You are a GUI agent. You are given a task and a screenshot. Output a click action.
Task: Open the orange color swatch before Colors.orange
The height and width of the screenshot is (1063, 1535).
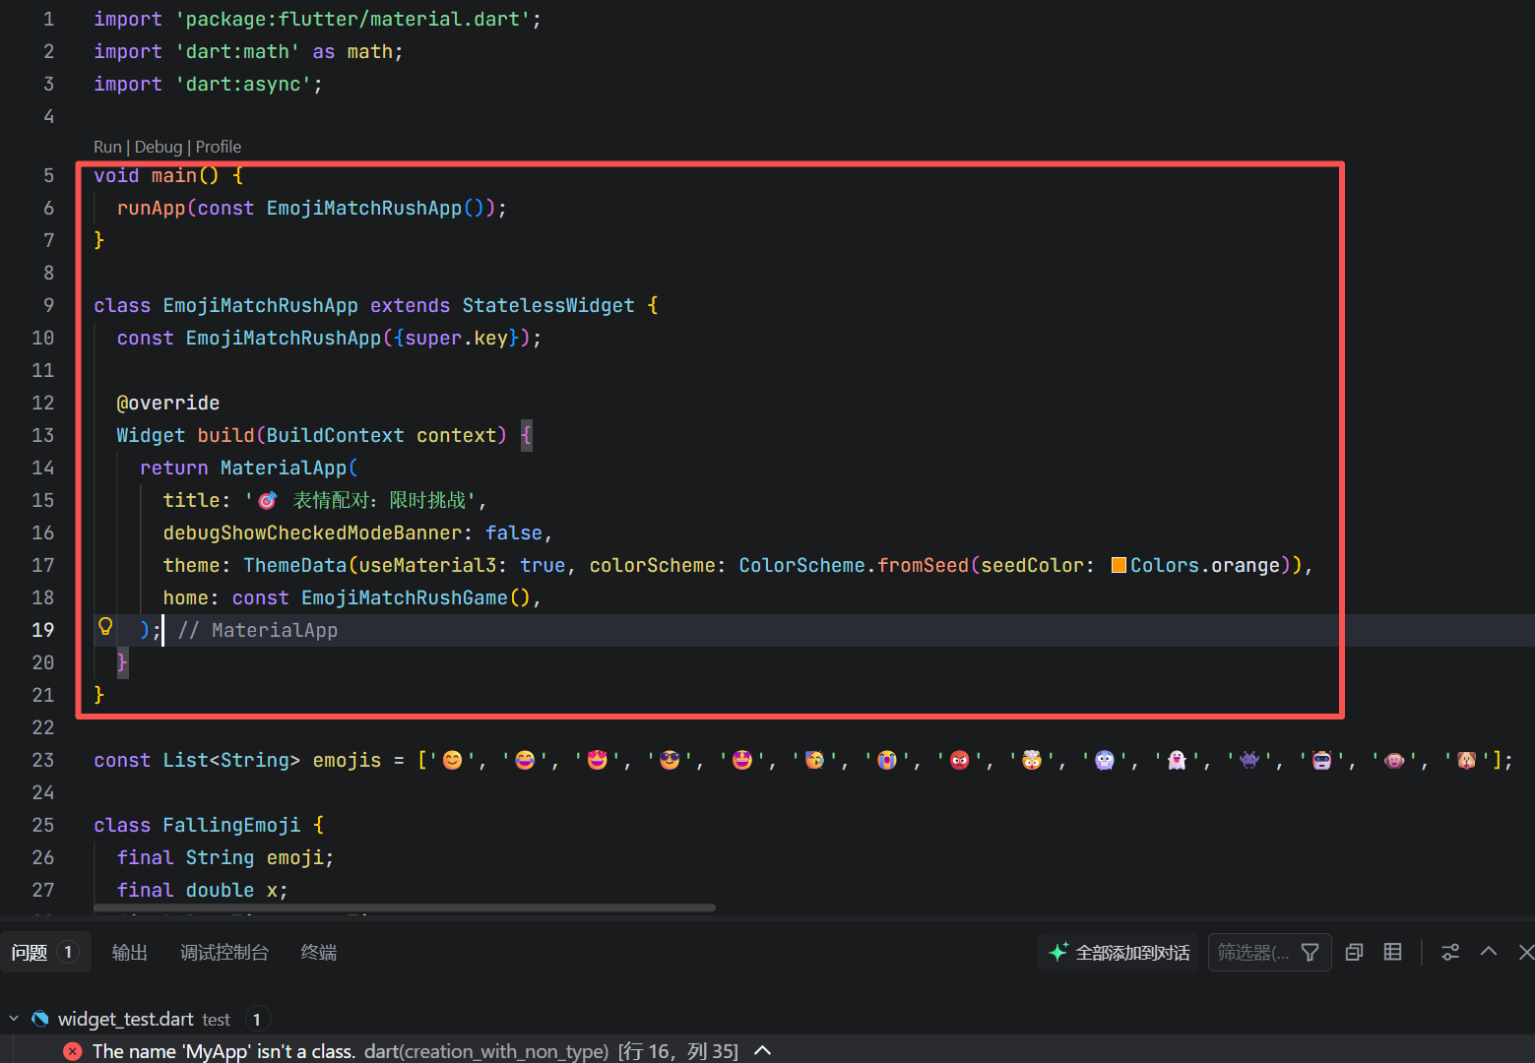(1119, 565)
